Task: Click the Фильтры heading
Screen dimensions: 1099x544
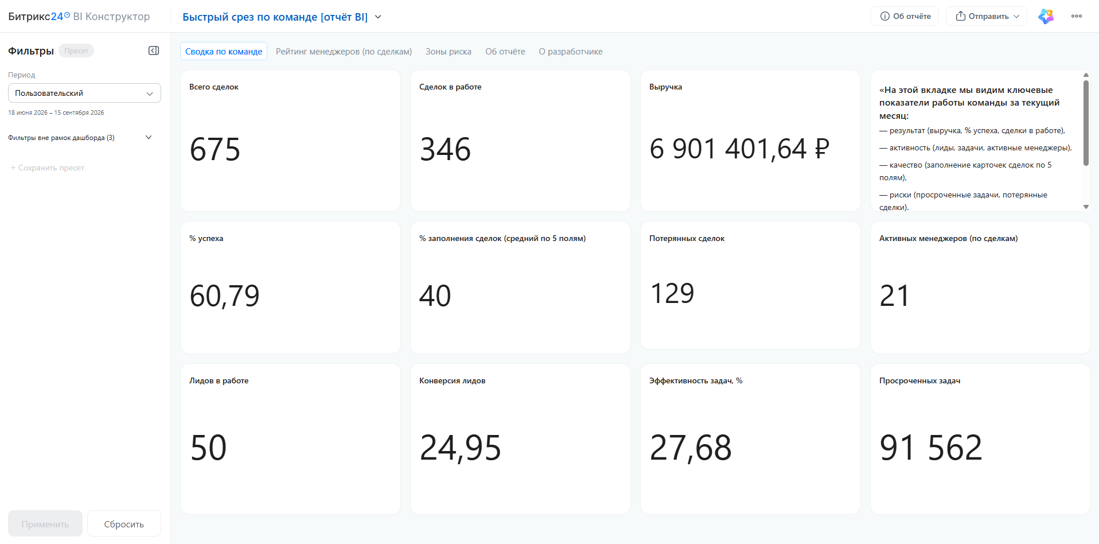Action: click(31, 51)
